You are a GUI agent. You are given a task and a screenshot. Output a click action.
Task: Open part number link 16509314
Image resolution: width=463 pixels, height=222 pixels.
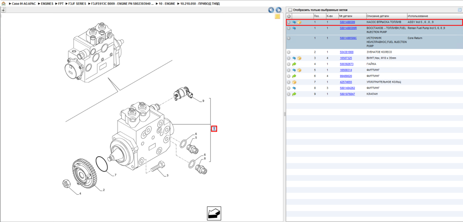[346, 70]
